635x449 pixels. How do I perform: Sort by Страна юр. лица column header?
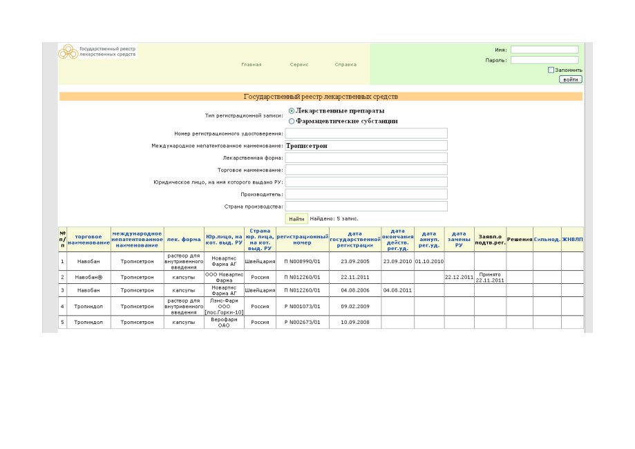[260, 240]
